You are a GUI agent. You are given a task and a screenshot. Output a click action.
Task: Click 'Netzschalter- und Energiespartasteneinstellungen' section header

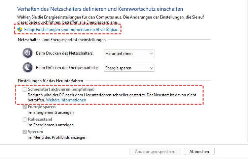62,40
